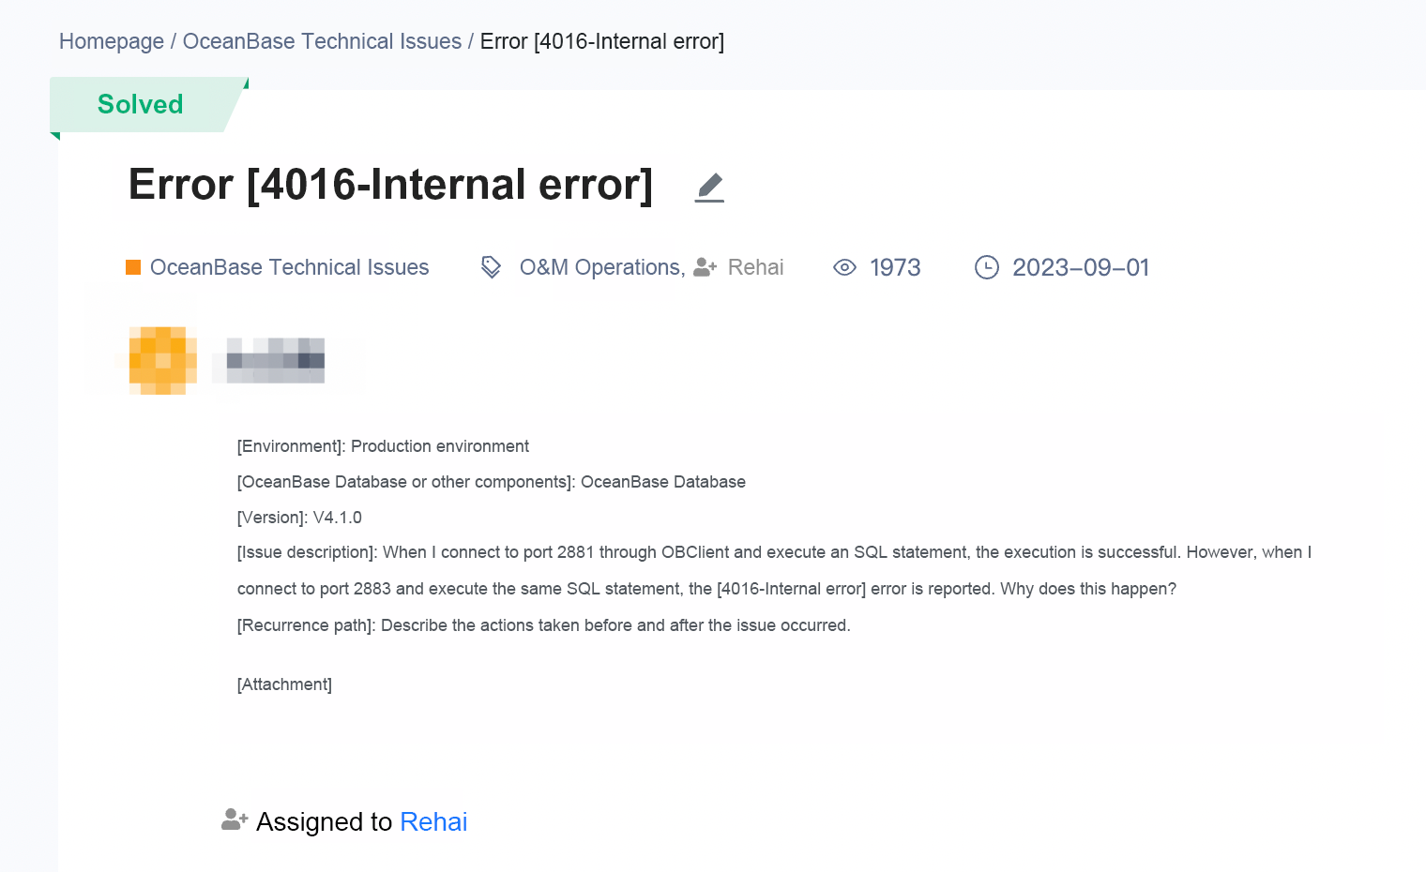Open OceanBase Technical Issues category link
The width and height of the screenshot is (1426, 872).
coord(290,267)
